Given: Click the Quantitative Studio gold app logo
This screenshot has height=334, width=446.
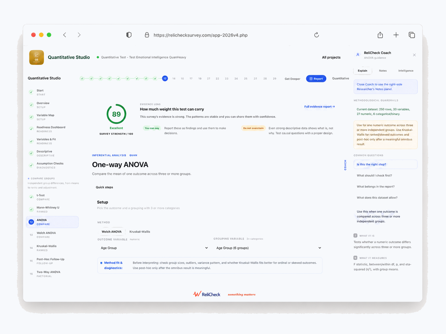Looking at the screenshot, I should pos(36,58).
